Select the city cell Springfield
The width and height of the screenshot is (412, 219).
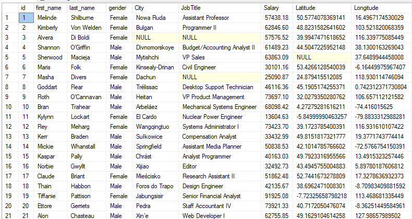pos(155,147)
